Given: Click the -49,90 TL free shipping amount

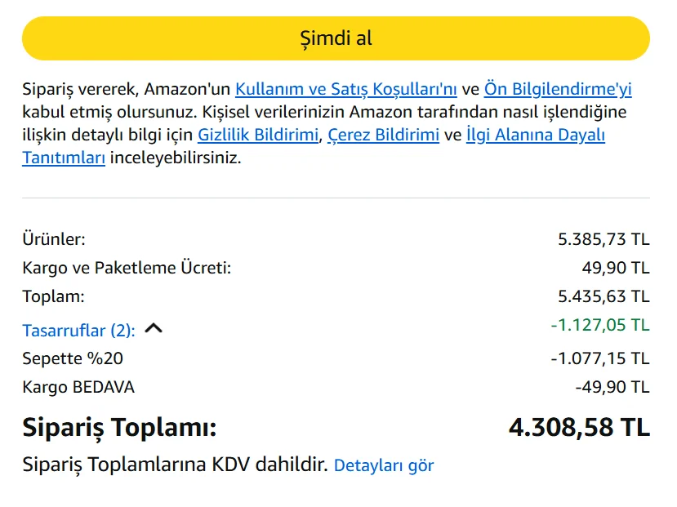Looking at the screenshot, I should click(612, 387).
